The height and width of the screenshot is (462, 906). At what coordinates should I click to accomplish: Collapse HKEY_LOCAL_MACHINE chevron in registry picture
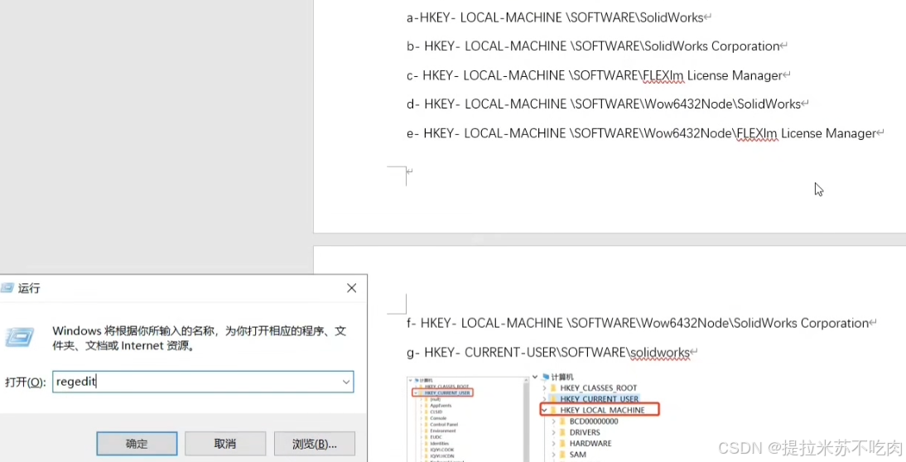coord(544,410)
